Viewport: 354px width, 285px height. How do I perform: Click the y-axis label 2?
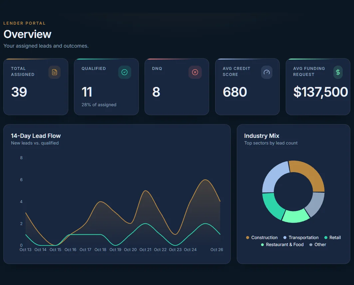coord(21,224)
